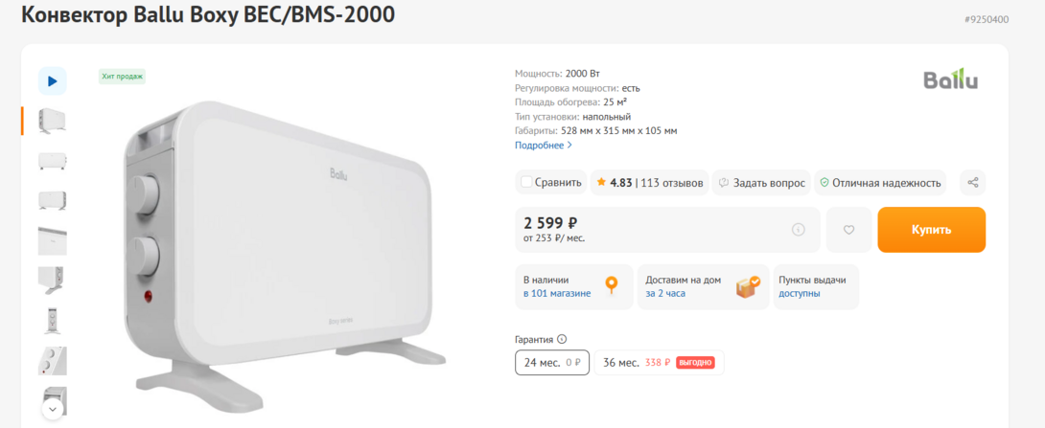Choose the 36 мес. warranty option
Screen dimensions: 1045x428
pos(658,363)
